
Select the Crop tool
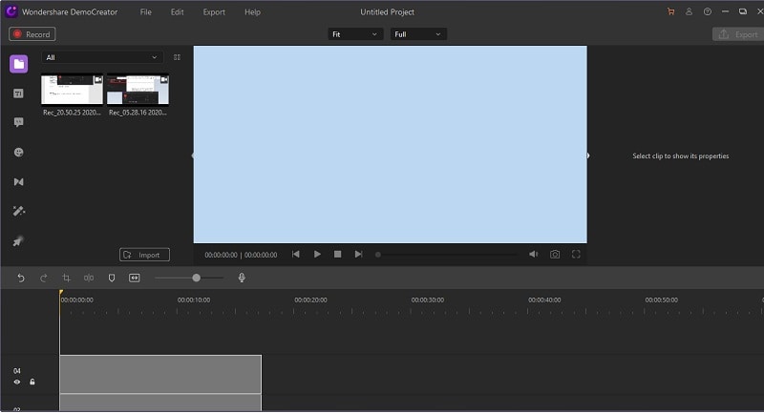click(x=66, y=278)
